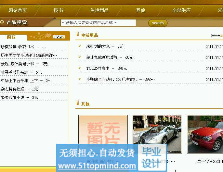Open 杂志特价处理 1元 listing
The height and width of the screenshot is (172, 223).
pyautogui.click(x=19, y=89)
